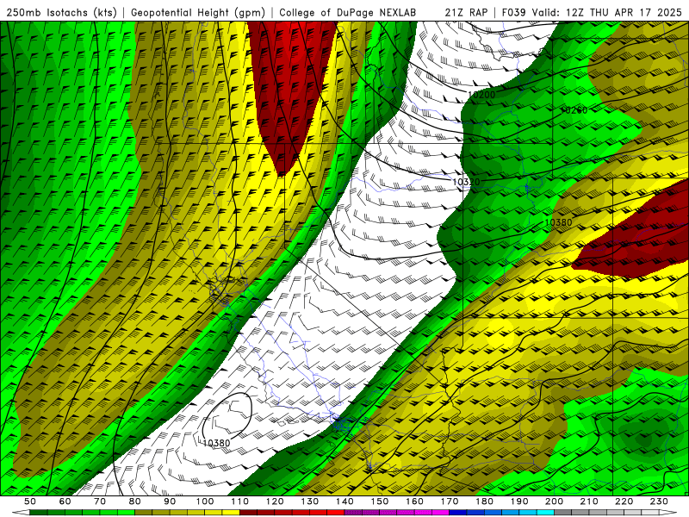This screenshot has width=689, height=517.
Task: Click "College of DuPage NEXLAB" in header
Action: pyautogui.click(x=348, y=12)
